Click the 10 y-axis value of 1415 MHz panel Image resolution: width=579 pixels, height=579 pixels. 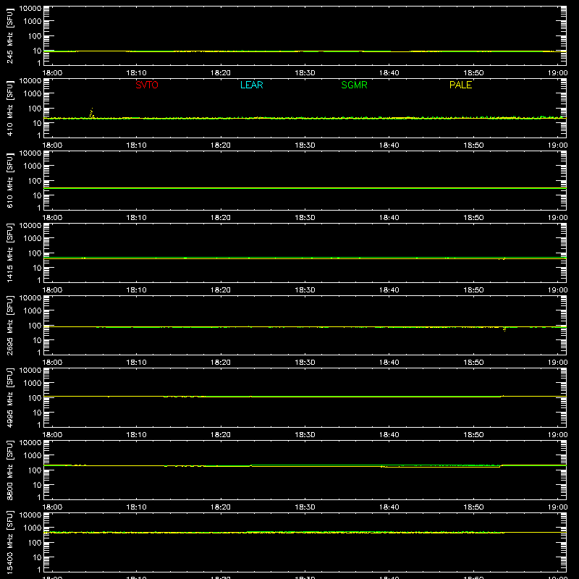point(37,268)
